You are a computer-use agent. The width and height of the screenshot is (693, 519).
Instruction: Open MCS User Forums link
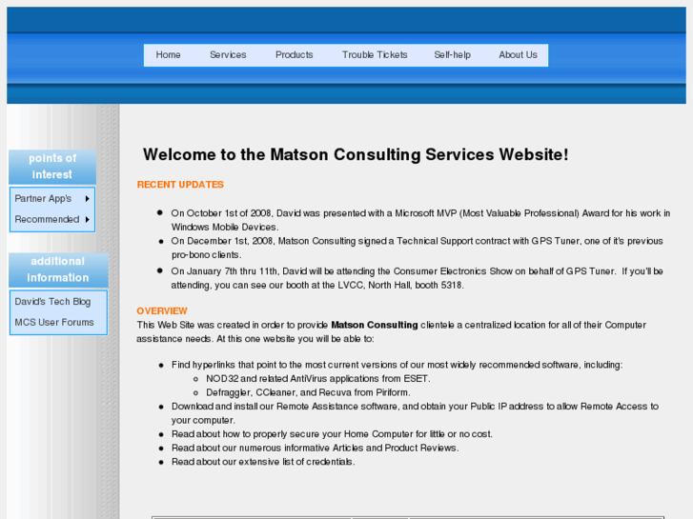tap(54, 323)
